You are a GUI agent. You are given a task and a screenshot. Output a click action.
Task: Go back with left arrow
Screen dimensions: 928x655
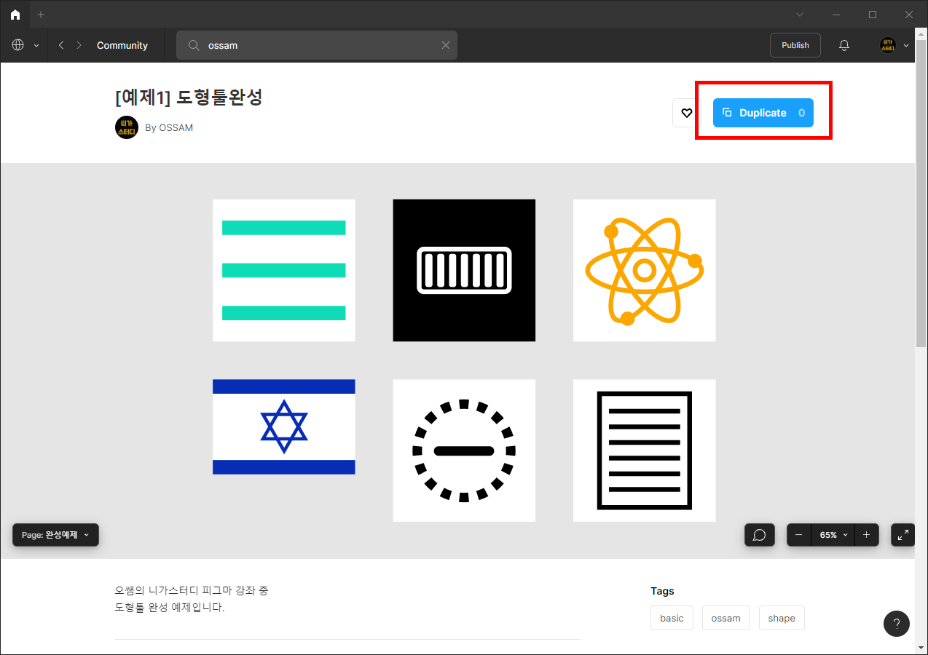pos(61,45)
